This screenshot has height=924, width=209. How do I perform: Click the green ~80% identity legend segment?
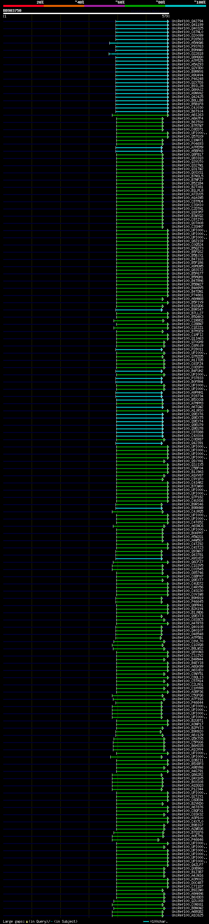[x=145, y=6]
